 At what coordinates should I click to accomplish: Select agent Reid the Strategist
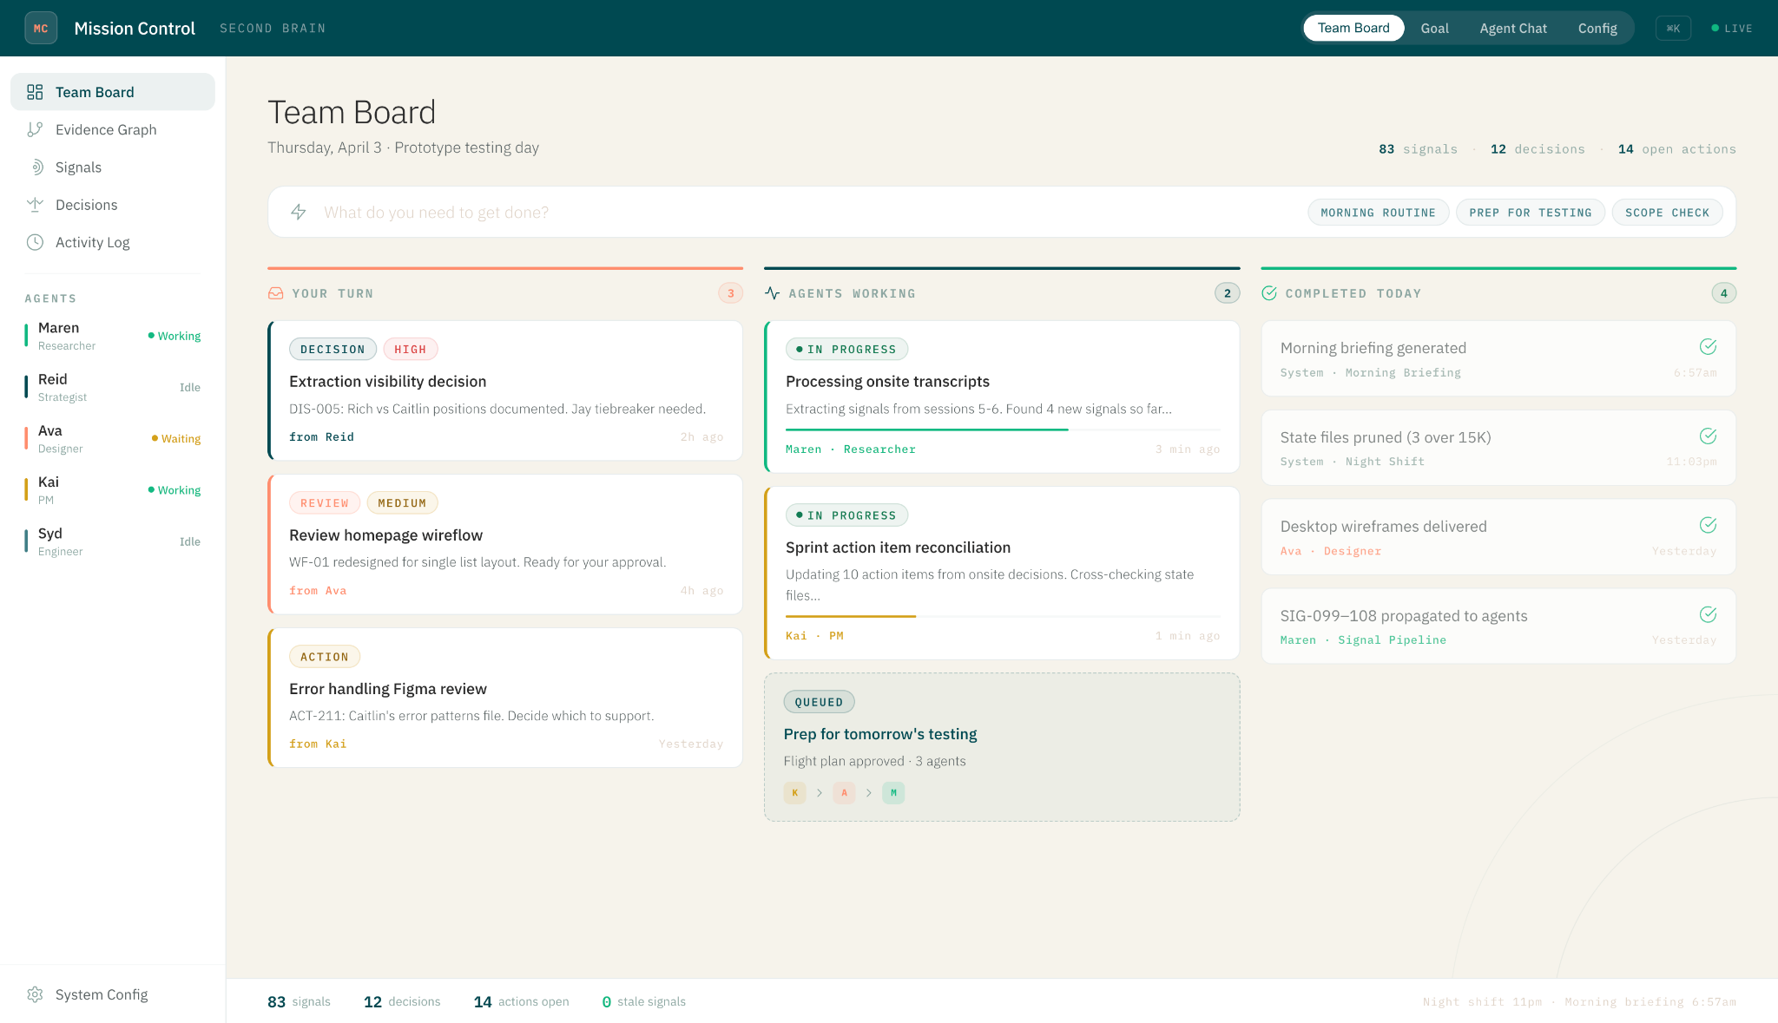(113, 387)
